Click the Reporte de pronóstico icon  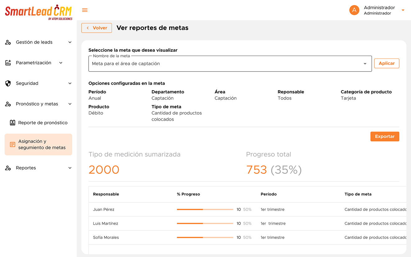tap(12, 123)
